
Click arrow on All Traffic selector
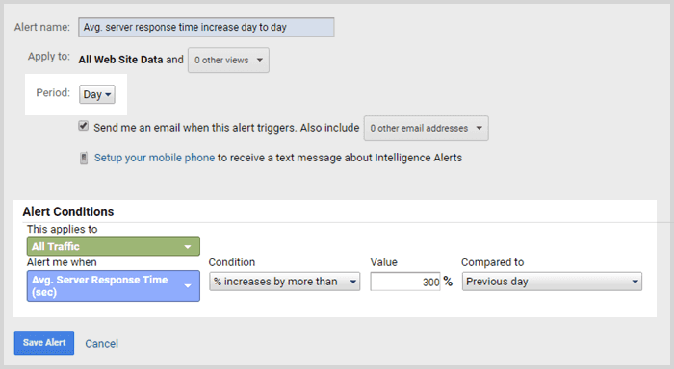click(188, 247)
